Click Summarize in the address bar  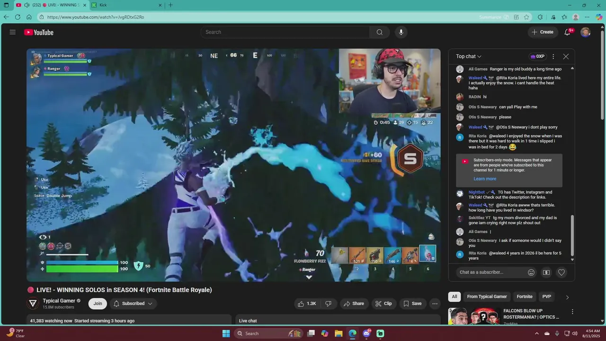click(x=494, y=17)
